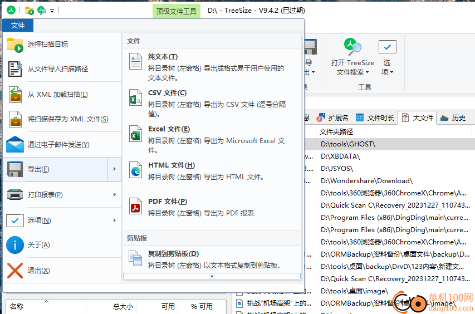Expand the 选项 submenu arrow
Image resolution: width=475 pixels, height=314 pixels.
115,220
